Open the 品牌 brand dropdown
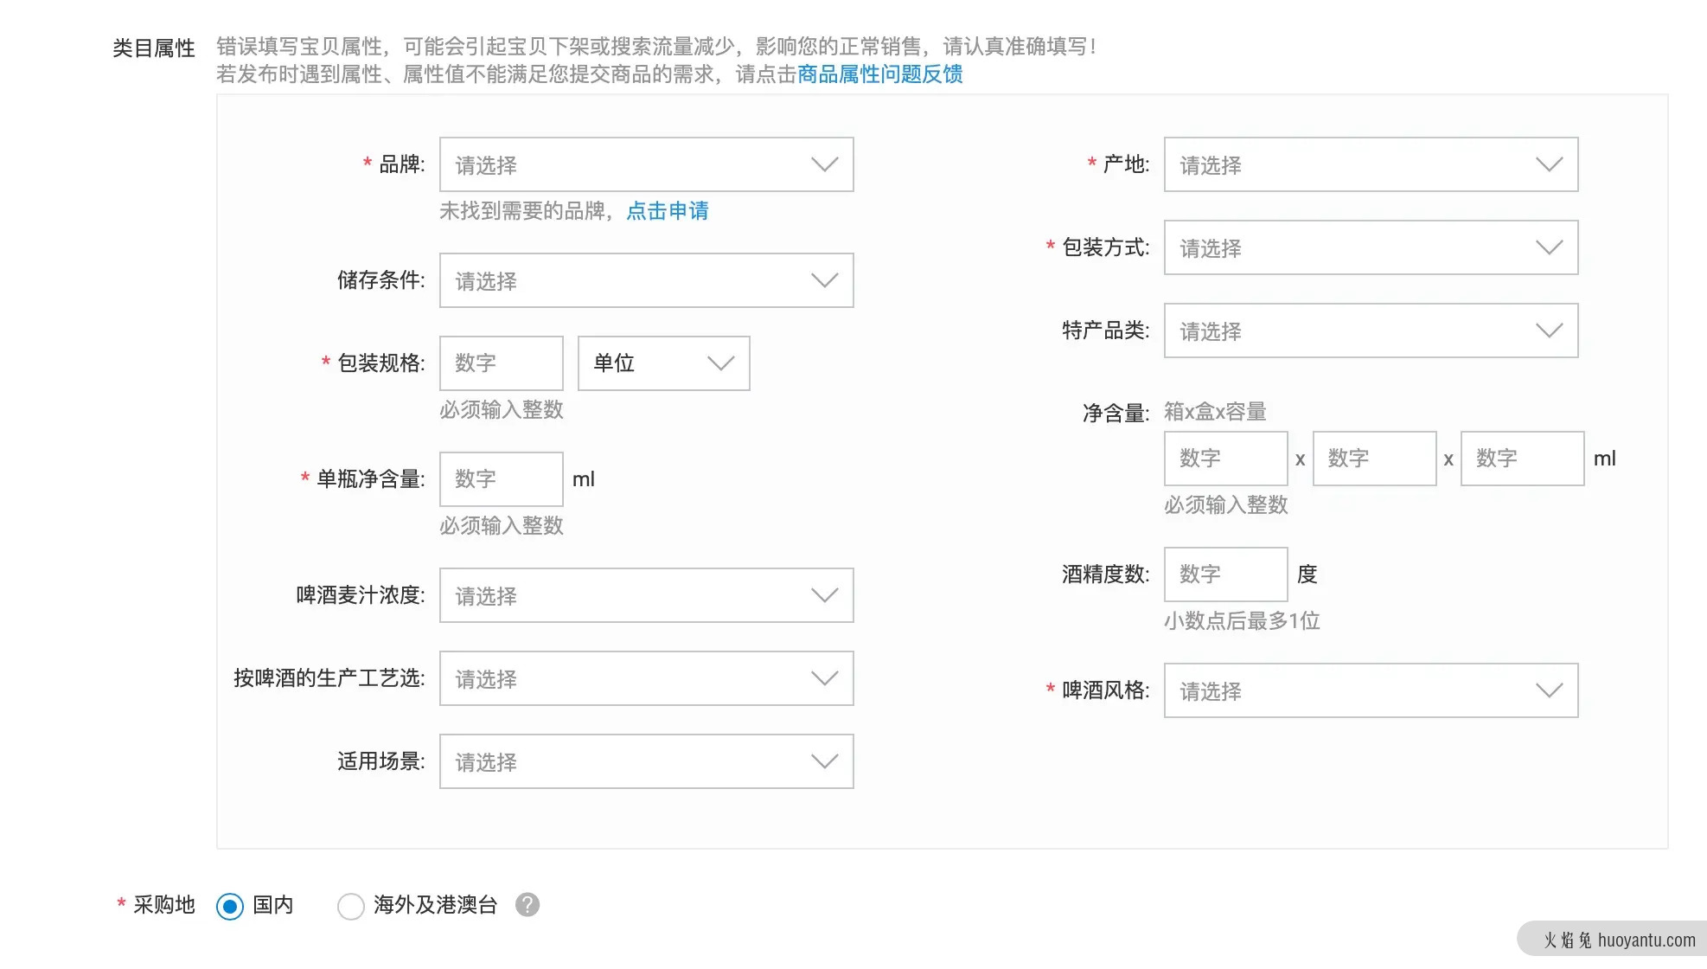 (646, 164)
